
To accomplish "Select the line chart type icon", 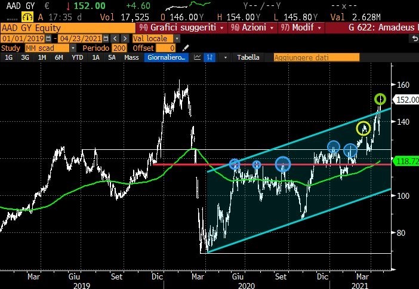I will 196,57.
